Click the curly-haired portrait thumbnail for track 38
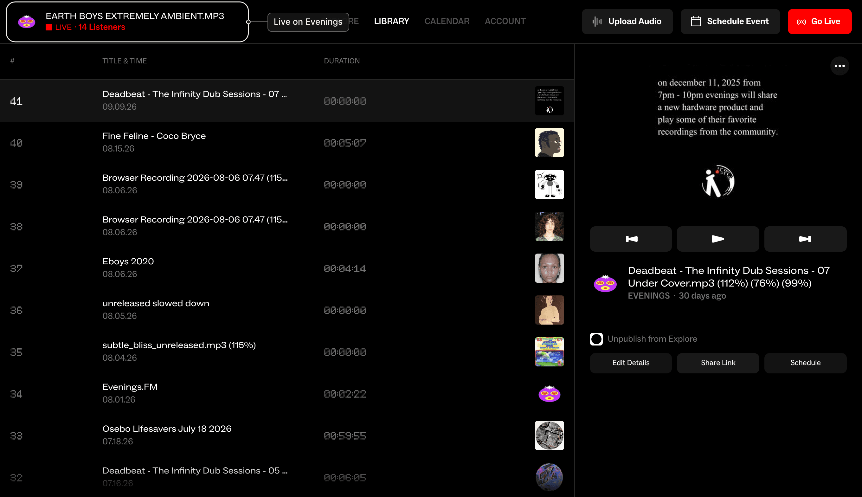The width and height of the screenshot is (862, 497). (x=549, y=226)
